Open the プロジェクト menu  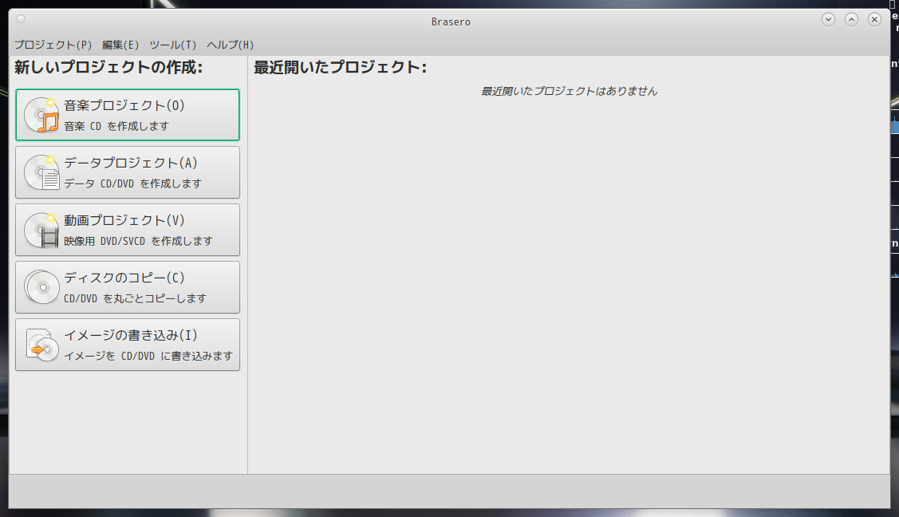click(53, 45)
